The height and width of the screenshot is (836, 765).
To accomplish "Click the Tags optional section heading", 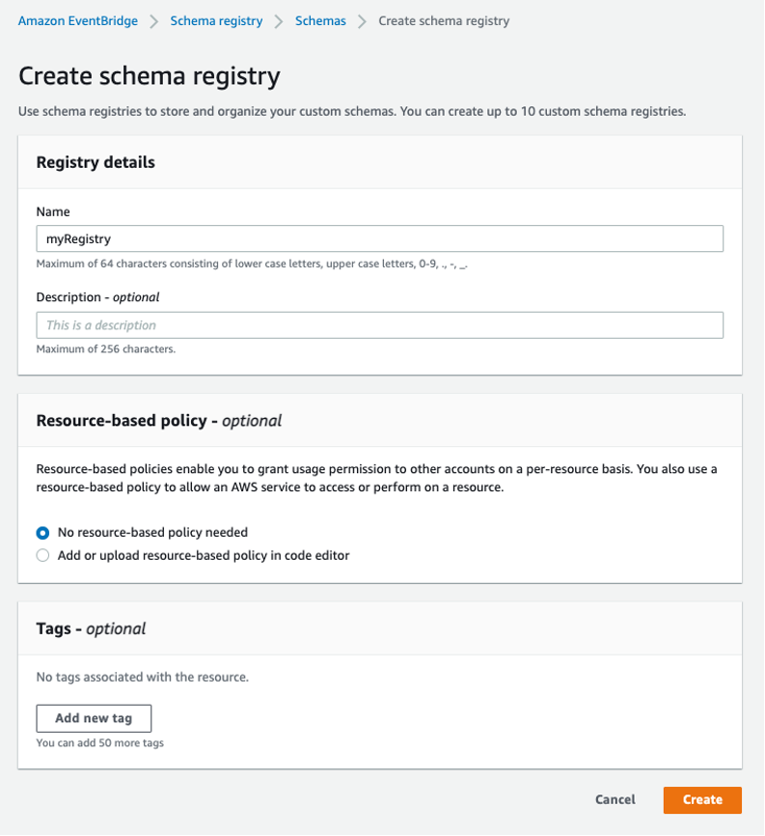I will (91, 628).
